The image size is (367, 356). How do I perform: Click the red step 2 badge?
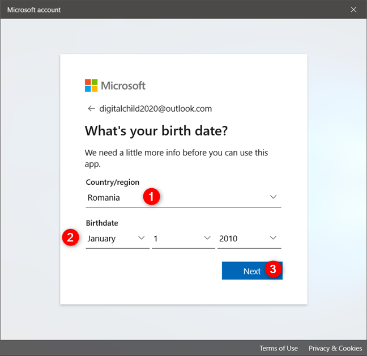(x=70, y=238)
